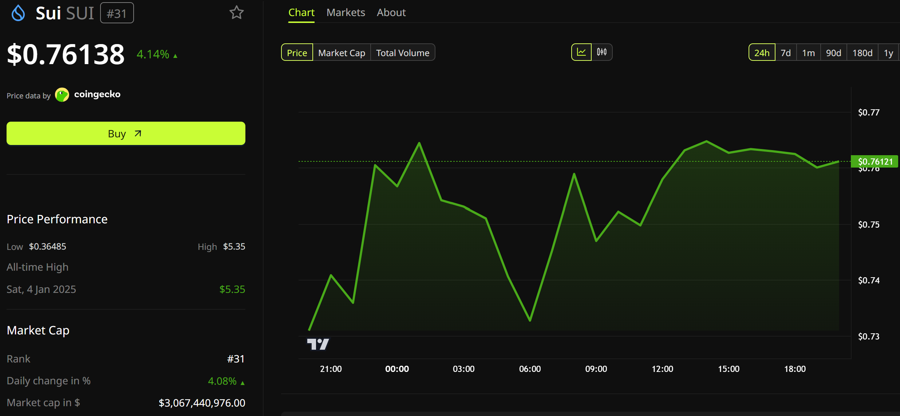Screen dimensions: 900x416
Task: Click the Daily change in % label
Action: [x=49, y=381]
